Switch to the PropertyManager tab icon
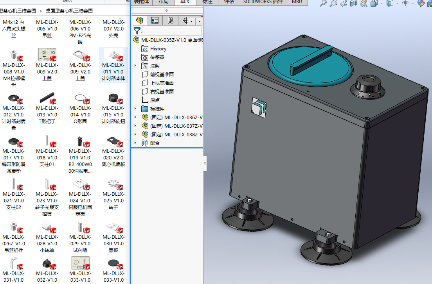This screenshot has height=284, width=432. pyautogui.click(x=155, y=20)
